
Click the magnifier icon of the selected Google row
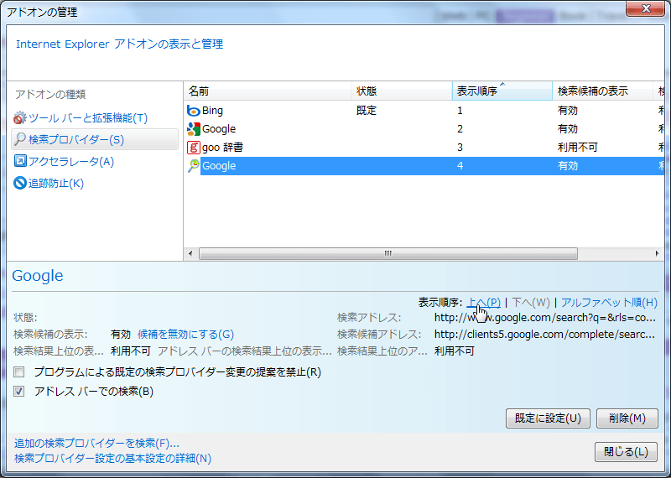pyautogui.click(x=194, y=166)
